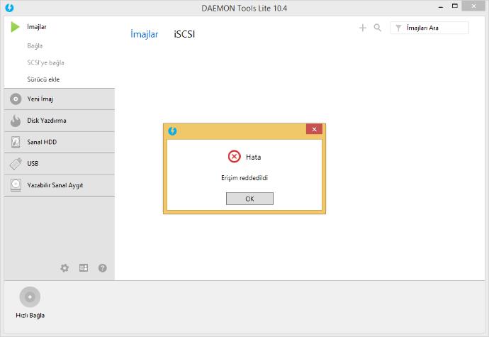The width and height of the screenshot is (489, 337).
Task: Select SCSI'ye bağla option
Action: [45, 62]
